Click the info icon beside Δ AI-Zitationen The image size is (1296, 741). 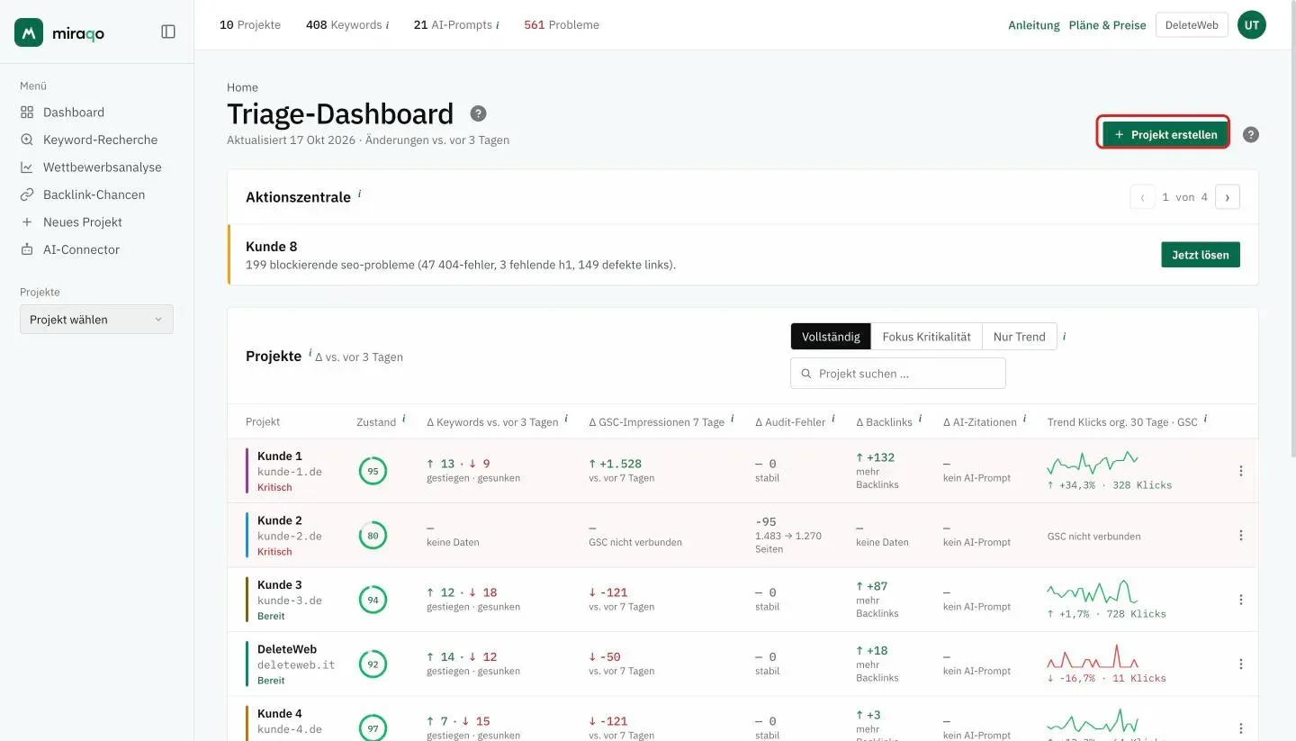[x=1025, y=419]
